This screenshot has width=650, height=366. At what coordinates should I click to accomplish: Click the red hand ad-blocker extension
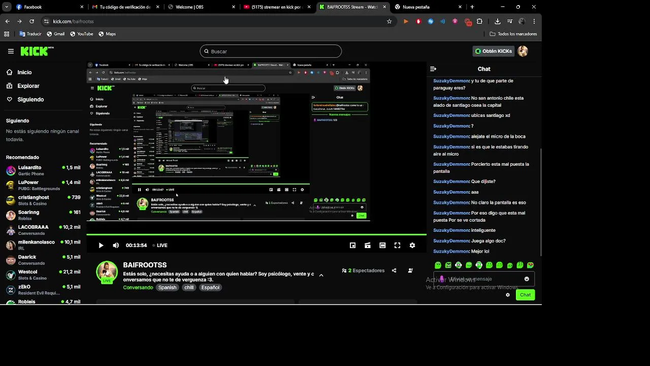(x=418, y=21)
